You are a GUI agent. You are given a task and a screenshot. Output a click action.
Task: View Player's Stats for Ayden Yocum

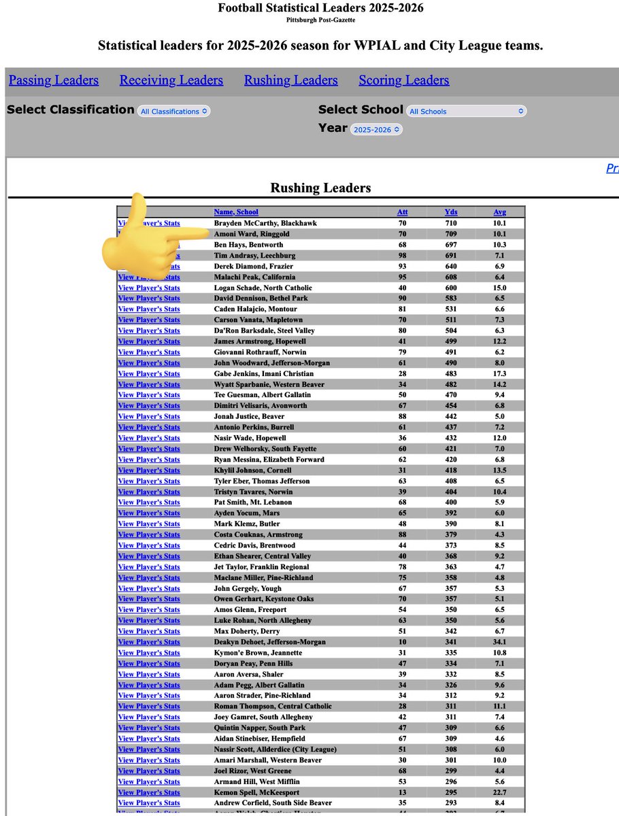pyautogui.click(x=149, y=513)
